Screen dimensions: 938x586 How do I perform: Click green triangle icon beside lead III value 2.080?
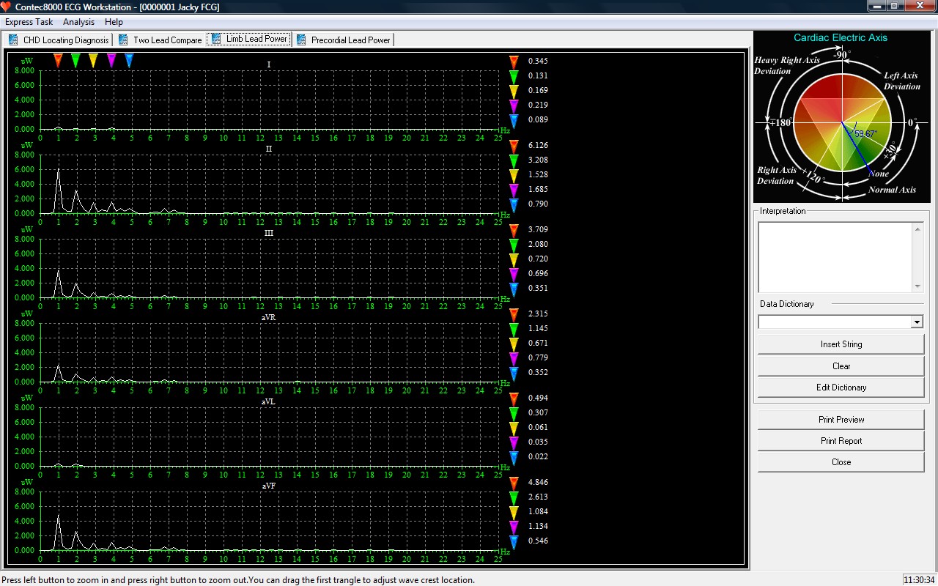[514, 245]
